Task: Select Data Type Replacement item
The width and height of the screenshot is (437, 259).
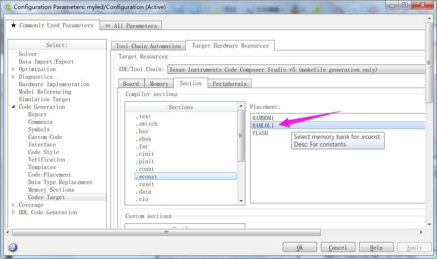Action: coord(60,182)
